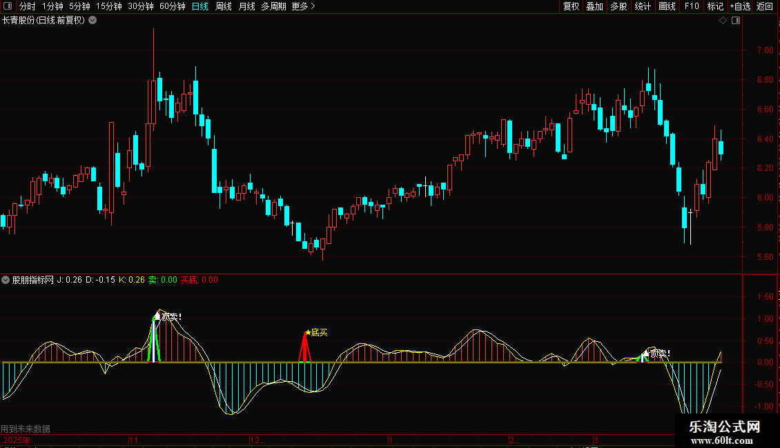
Task: Open the 复权 adjustment option
Action: (x=571, y=6)
